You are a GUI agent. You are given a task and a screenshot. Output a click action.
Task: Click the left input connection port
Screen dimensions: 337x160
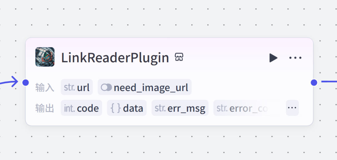coord(26,82)
